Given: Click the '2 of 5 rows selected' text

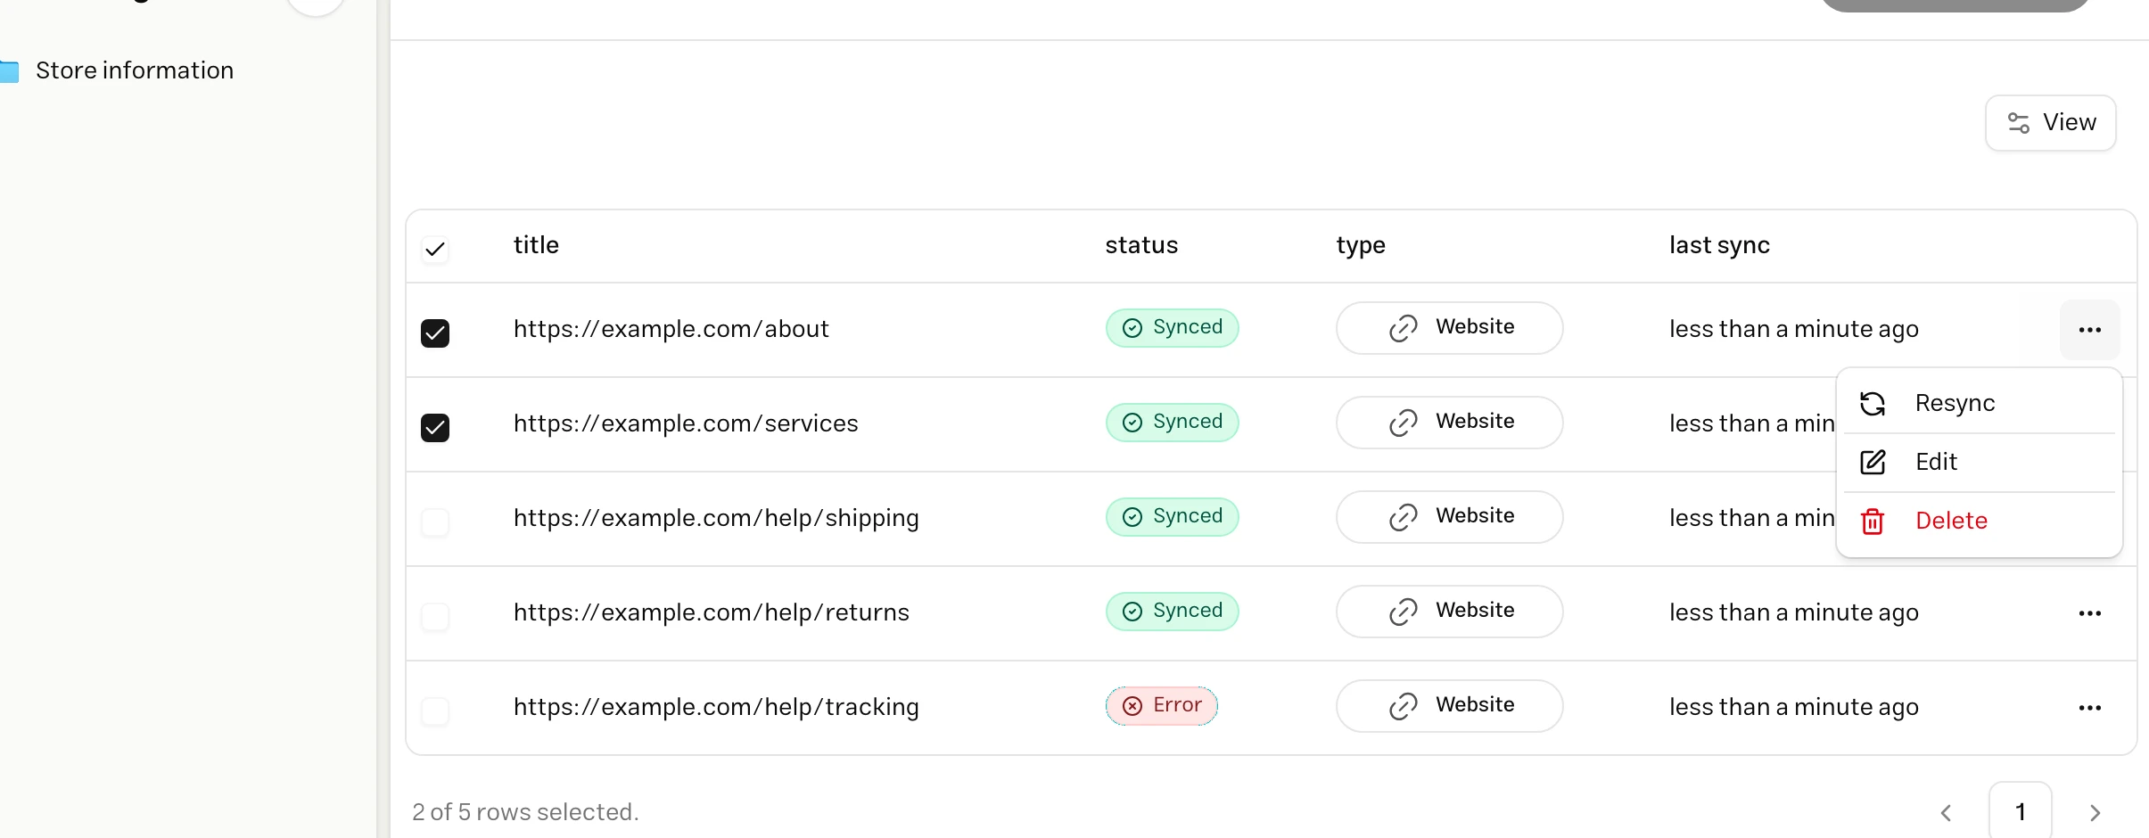Looking at the screenshot, I should pyautogui.click(x=525, y=812).
